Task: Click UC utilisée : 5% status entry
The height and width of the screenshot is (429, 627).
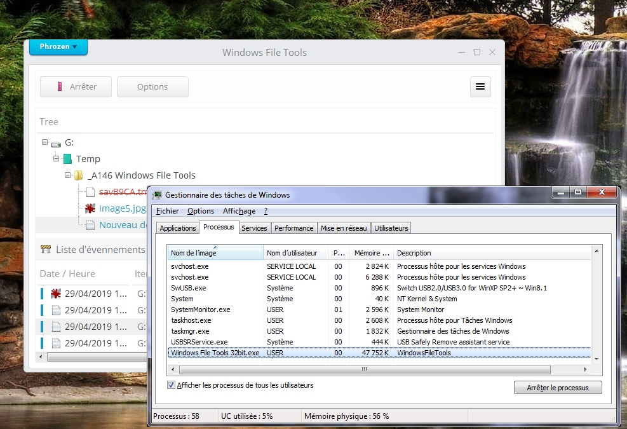Action: pyautogui.click(x=246, y=416)
